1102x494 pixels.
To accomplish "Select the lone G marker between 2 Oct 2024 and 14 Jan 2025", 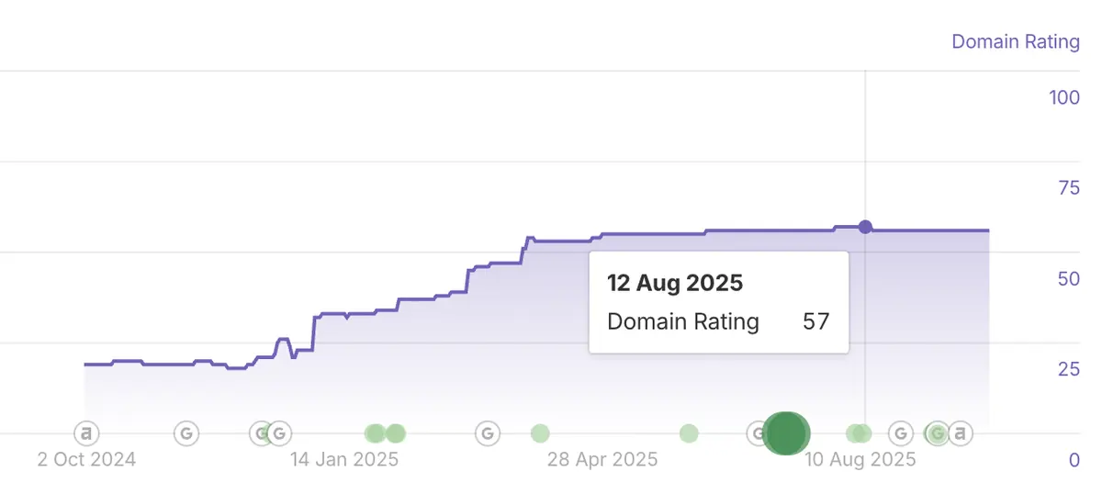I will tap(186, 432).
